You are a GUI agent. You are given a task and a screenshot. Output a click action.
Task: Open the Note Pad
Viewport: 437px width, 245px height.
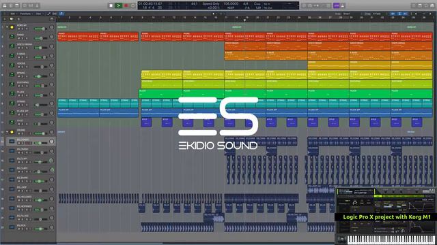[420, 5]
